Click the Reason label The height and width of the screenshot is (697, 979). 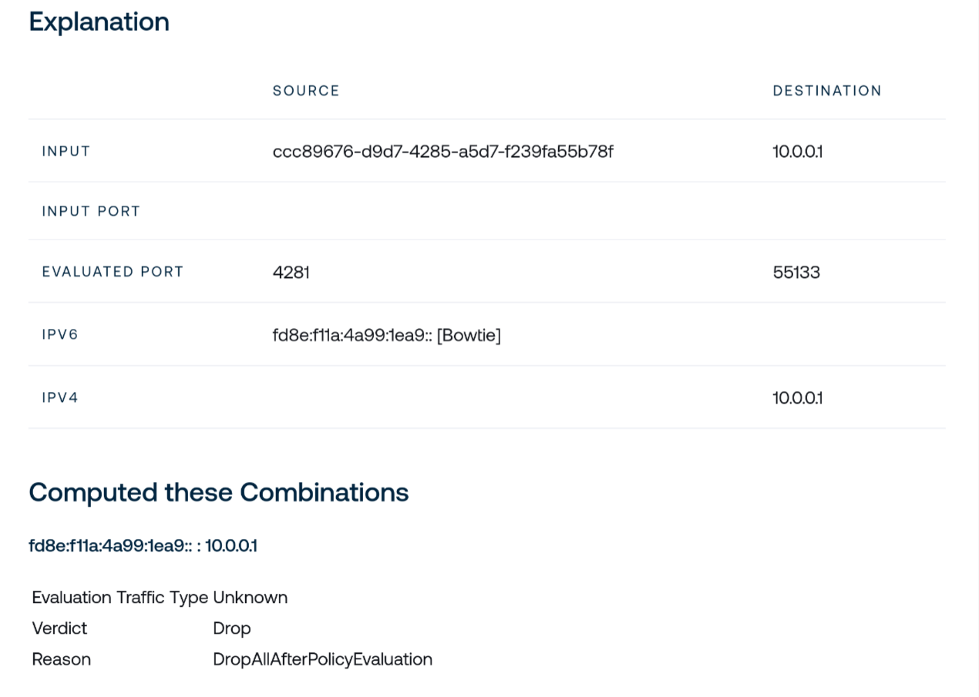pyautogui.click(x=62, y=659)
